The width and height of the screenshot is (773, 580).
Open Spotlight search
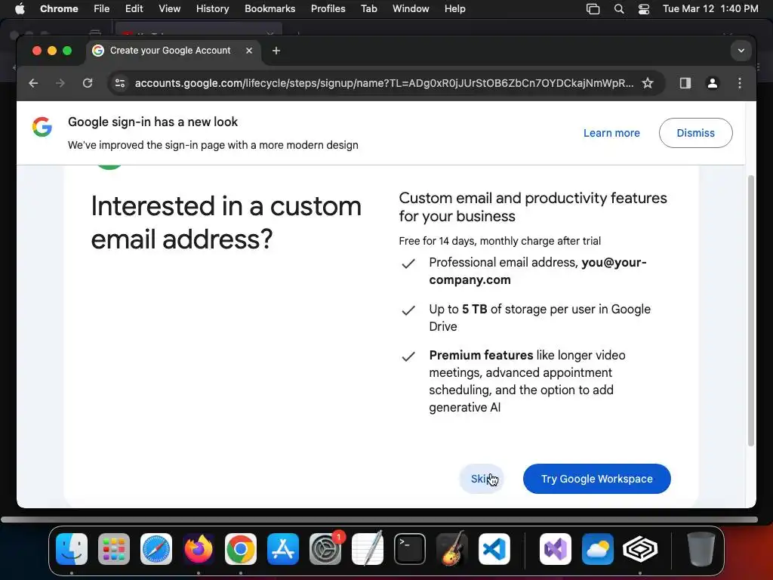click(619, 8)
